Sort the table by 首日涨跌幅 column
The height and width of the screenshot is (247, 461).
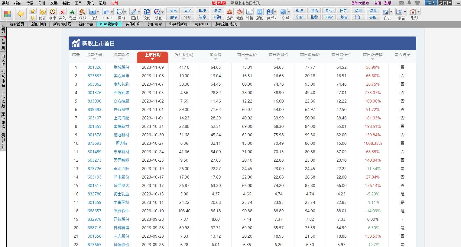(x=372, y=55)
